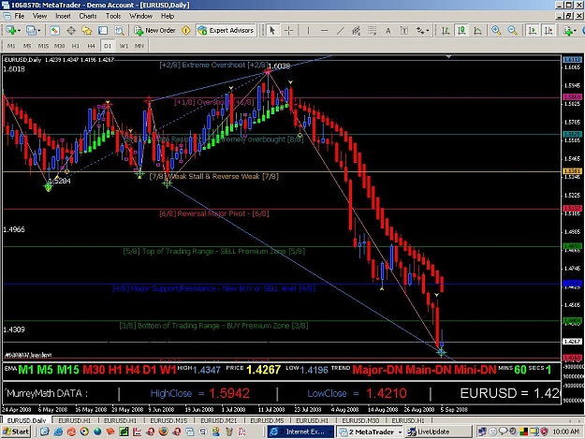Click the New Order button
Viewport: 585px width, 439px height.
tap(154, 31)
